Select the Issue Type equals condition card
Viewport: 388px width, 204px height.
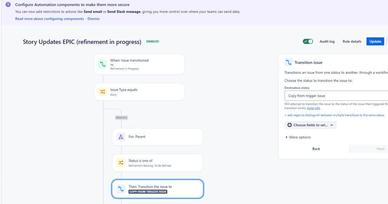coord(139,92)
